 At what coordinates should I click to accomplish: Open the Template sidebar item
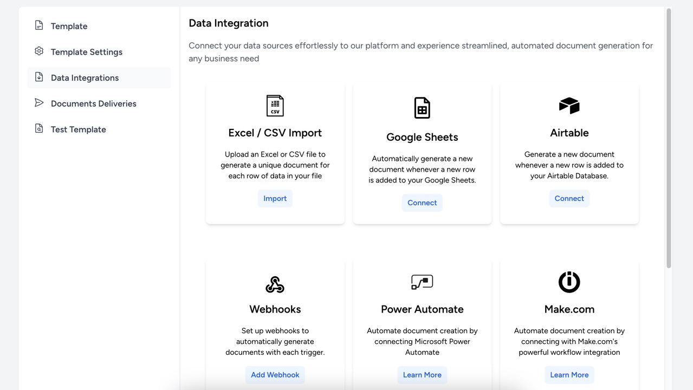point(69,26)
